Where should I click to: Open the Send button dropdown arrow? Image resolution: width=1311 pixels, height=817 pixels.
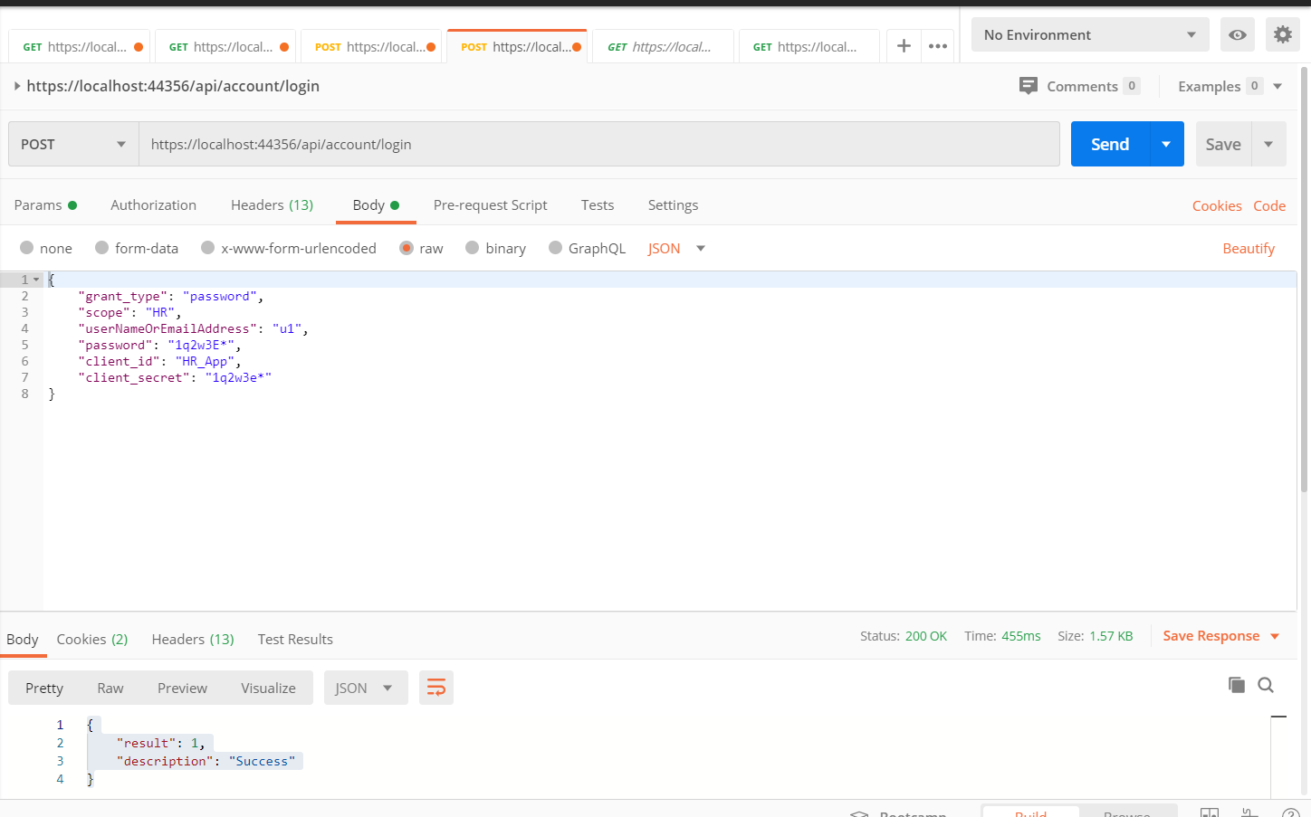1166,145
